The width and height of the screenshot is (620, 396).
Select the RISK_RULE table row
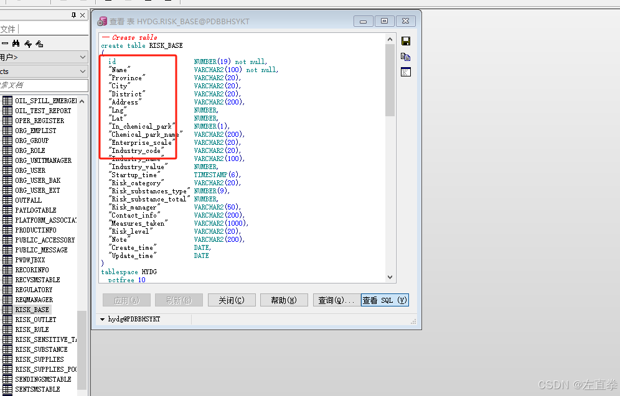pyautogui.click(x=32, y=329)
